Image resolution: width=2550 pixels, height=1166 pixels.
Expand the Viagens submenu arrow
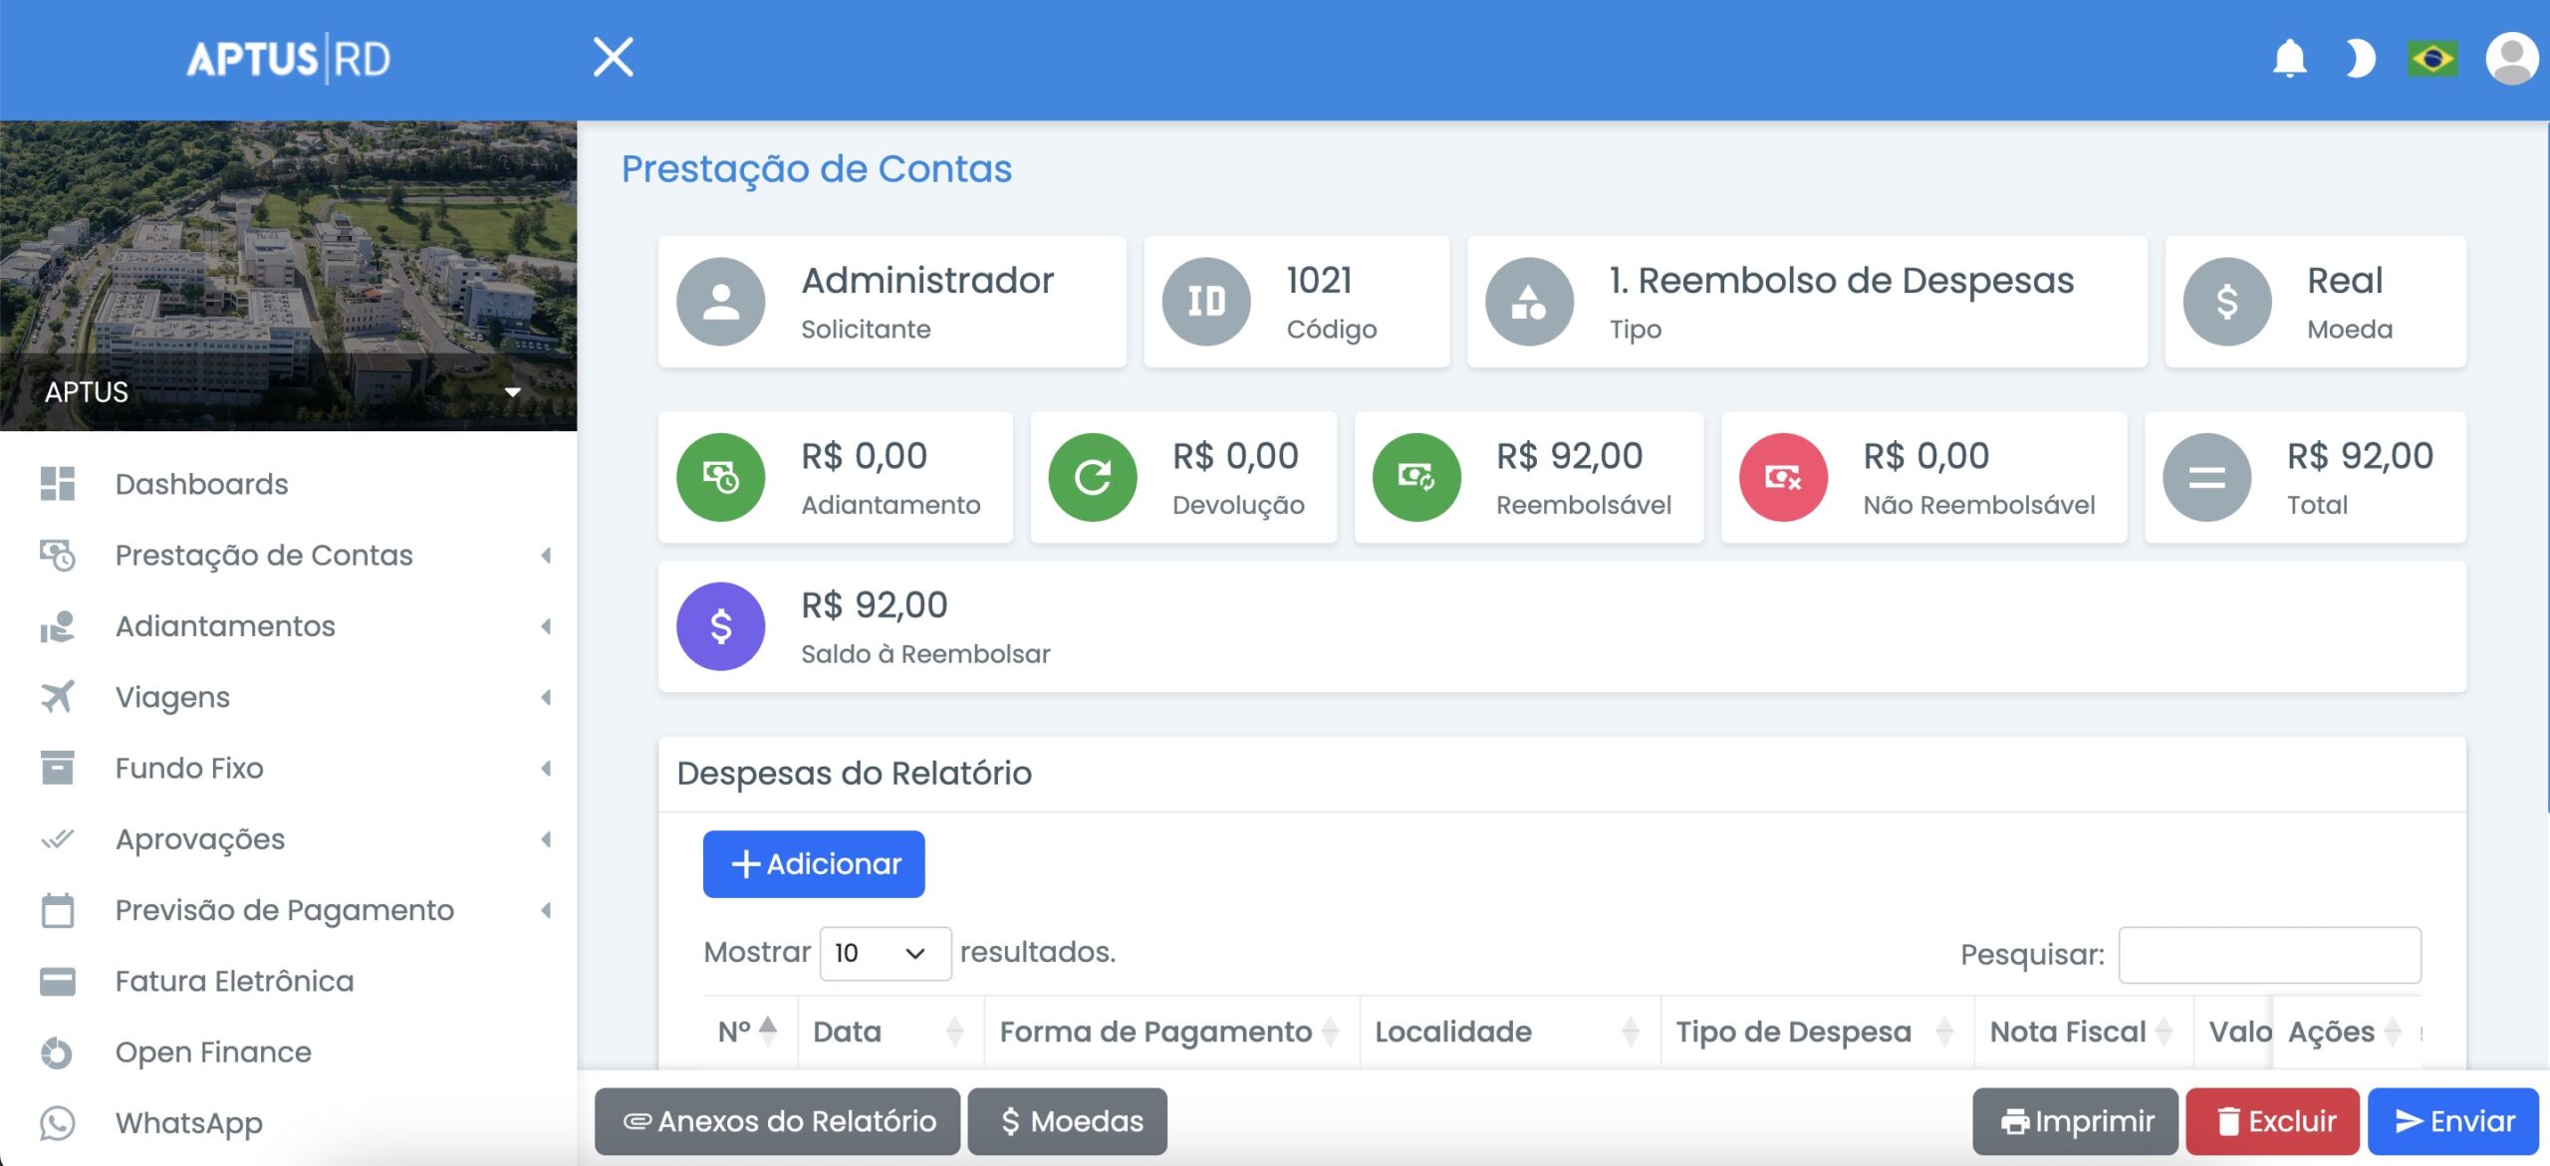pyautogui.click(x=546, y=697)
